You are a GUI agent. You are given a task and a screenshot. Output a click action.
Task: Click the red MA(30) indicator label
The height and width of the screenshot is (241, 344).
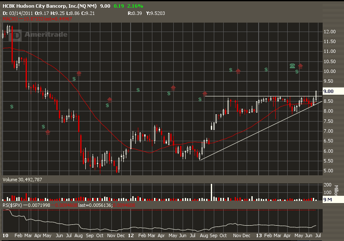(x=10, y=19)
